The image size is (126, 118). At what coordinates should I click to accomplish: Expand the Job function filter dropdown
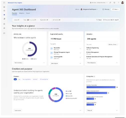[x=57, y=20]
